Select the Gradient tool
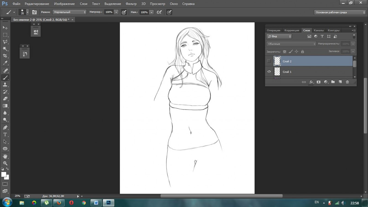The width and height of the screenshot is (368, 207). pyautogui.click(x=5, y=106)
